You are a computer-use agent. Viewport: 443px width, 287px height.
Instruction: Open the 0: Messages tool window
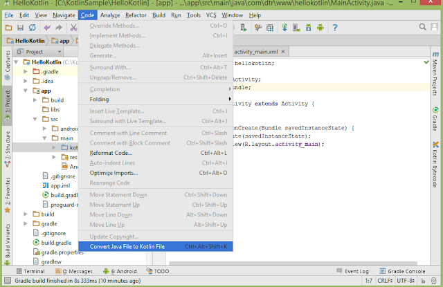[x=74, y=271]
